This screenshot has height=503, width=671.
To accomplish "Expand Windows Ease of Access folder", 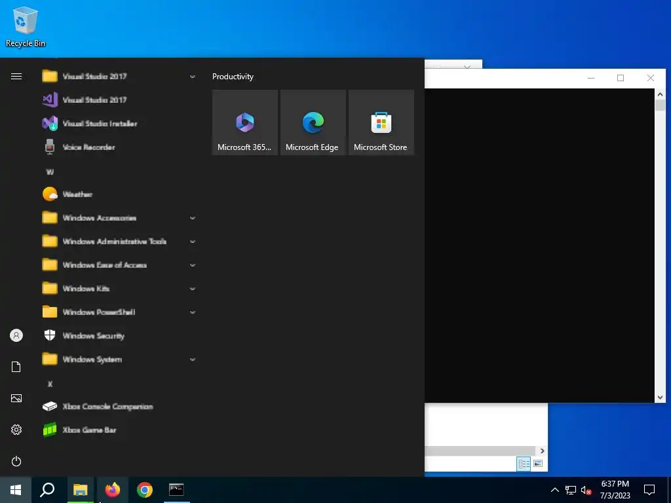I will (x=119, y=265).
